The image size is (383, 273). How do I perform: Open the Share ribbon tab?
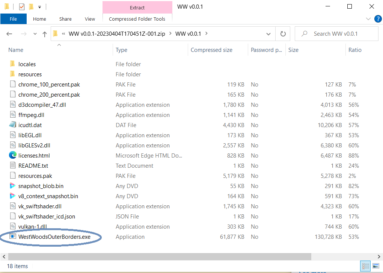[65, 19]
